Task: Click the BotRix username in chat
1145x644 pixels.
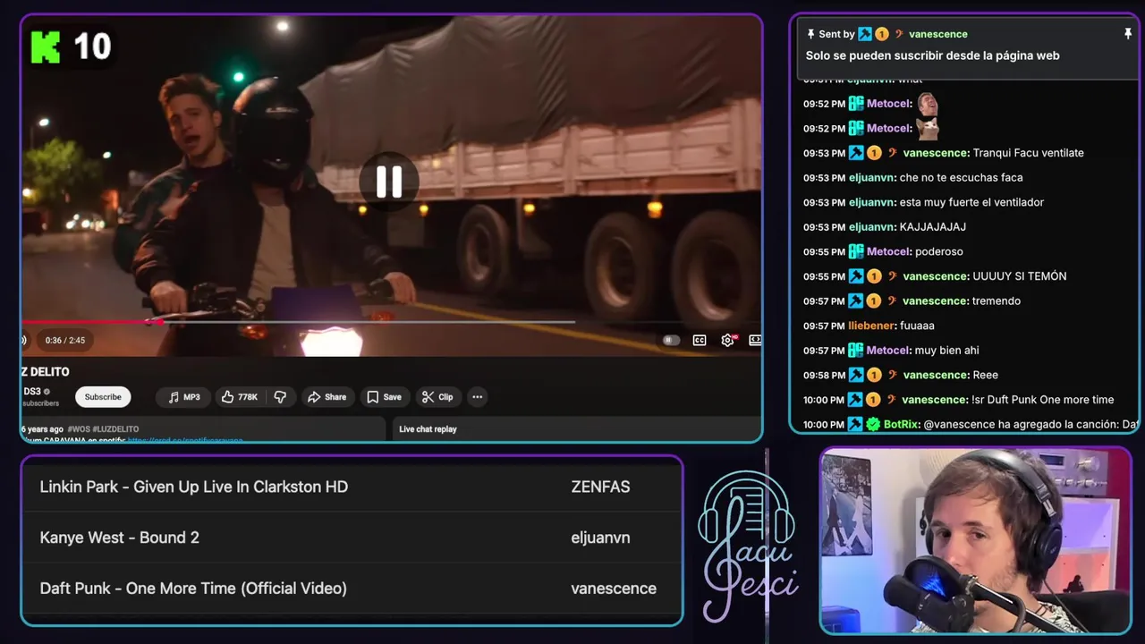Action: tap(901, 425)
